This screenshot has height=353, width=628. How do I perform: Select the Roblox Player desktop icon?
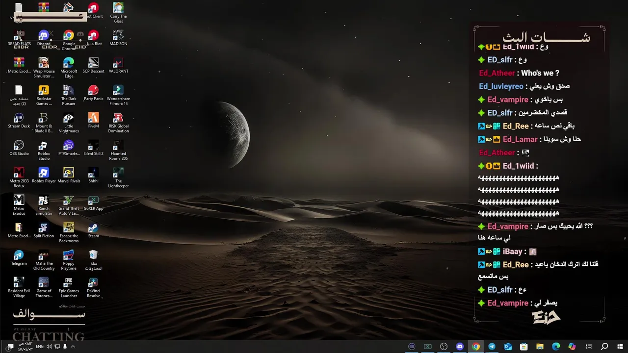44,176
